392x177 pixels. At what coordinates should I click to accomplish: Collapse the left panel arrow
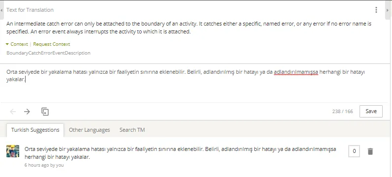tap(2, 10)
